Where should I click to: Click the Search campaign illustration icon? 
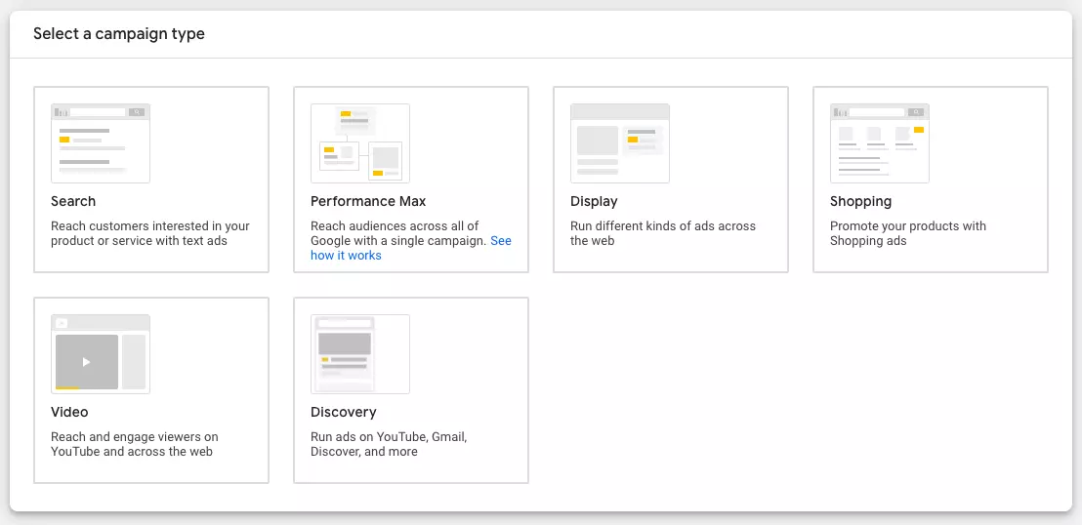[x=101, y=143]
